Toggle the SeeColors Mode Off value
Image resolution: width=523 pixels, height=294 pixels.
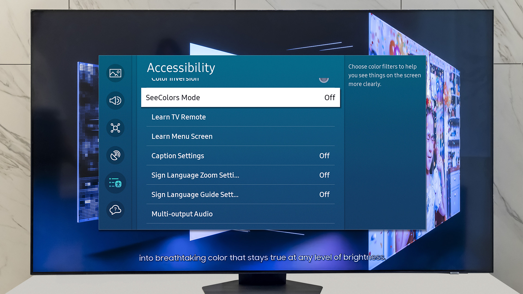pos(330,97)
